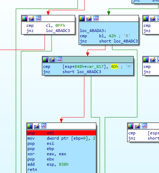The width and height of the screenshot is (159, 173).
Task: Click title bar of var_817 compare node
Action: tap(88, 60)
